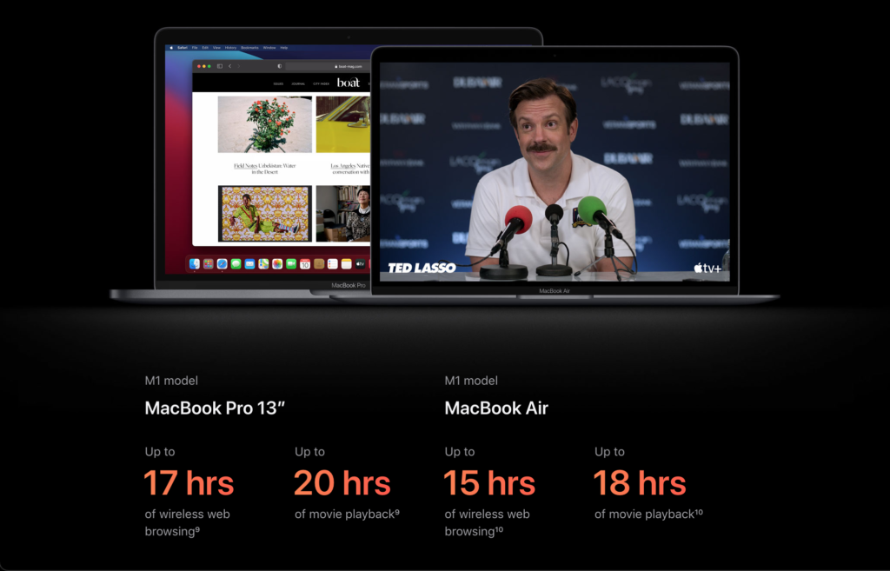Open the patterned portrait painting thumbnail

[x=265, y=214]
